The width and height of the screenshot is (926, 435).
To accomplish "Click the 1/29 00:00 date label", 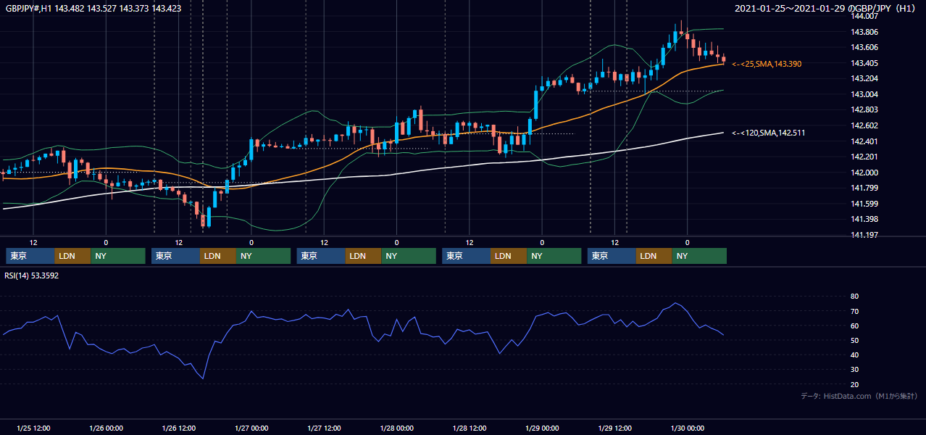I will 542,428.
